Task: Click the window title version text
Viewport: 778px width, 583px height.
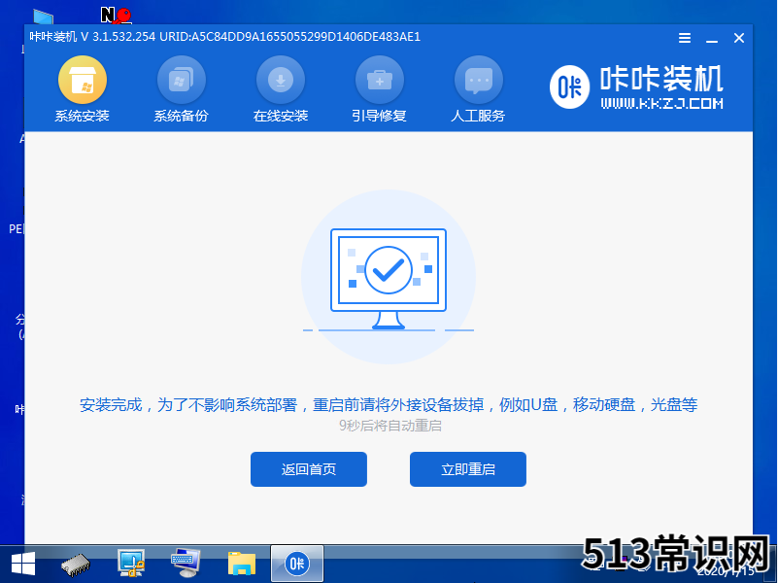Action: (224, 37)
